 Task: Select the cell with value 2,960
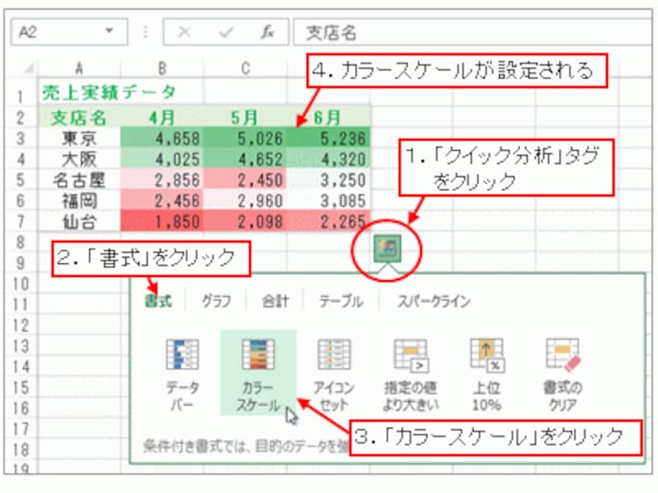coord(245,200)
